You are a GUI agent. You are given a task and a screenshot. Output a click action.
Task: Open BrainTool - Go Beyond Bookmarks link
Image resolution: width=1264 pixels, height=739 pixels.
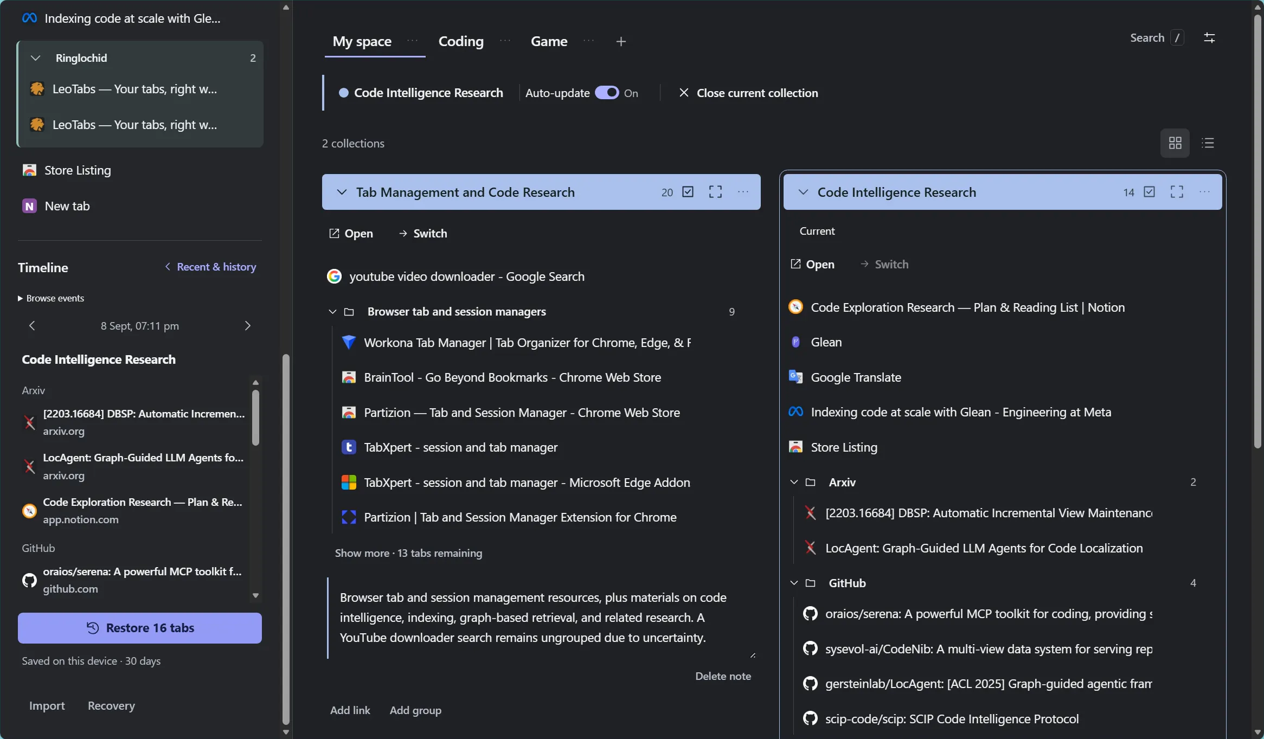(512, 377)
